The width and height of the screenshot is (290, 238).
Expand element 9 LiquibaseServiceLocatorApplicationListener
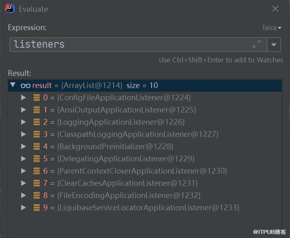tap(23, 207)
